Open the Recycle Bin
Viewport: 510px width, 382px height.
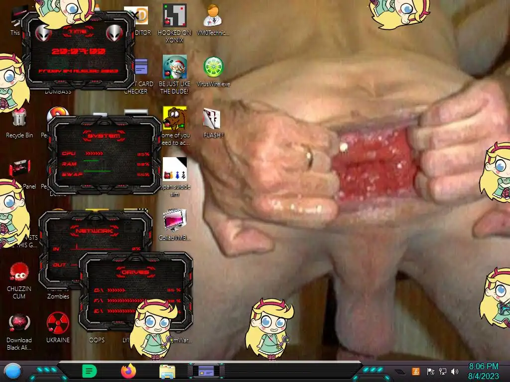(19, 123)
